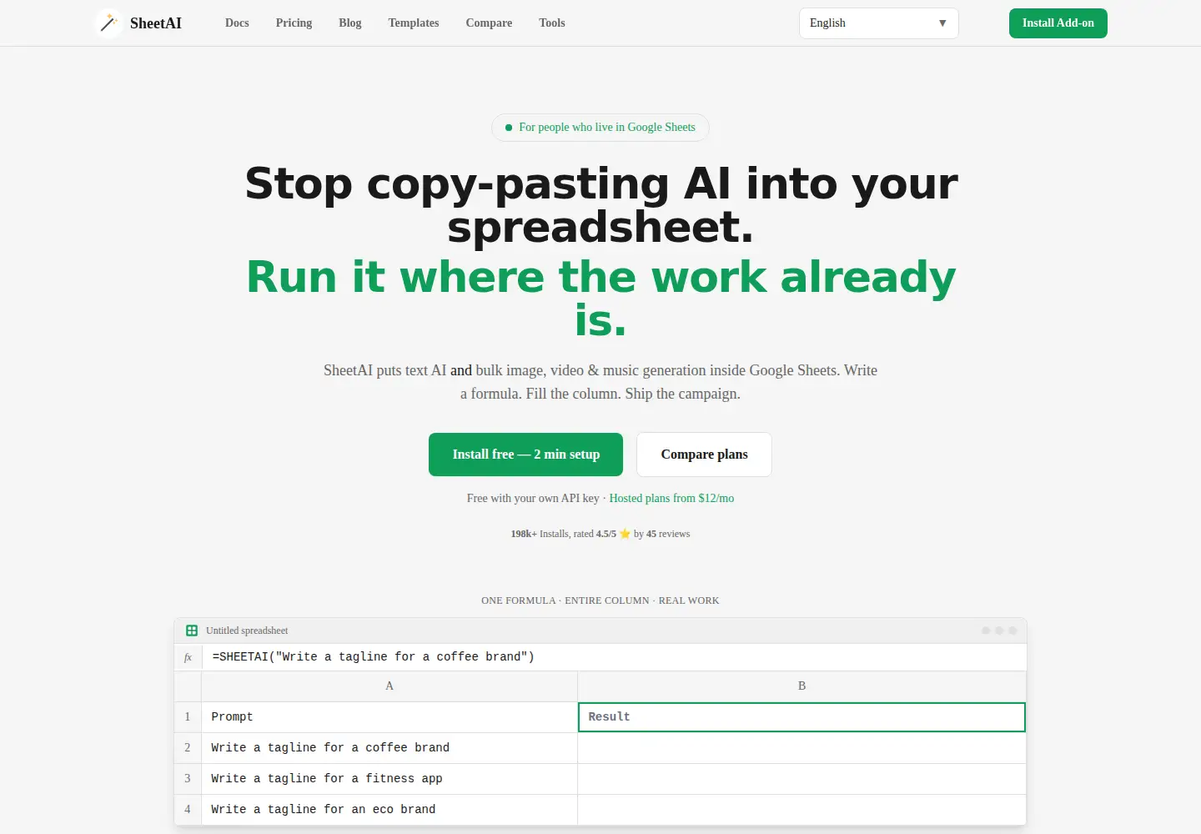
Task: Click the Untitled spreadsheet title
Action: [247, 631]
